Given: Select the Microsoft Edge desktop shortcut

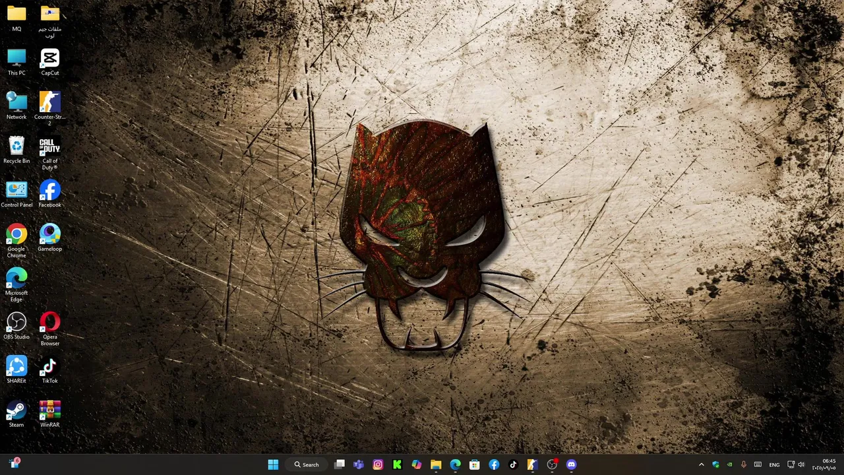Looking at the screenshot, I should pos(16,285).
